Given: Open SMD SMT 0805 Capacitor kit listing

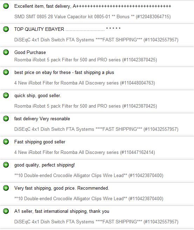Looking at the screenshot, I should tap(92, 16).
